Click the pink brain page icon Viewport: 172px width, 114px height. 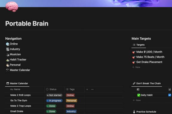(x=12, y=7)
